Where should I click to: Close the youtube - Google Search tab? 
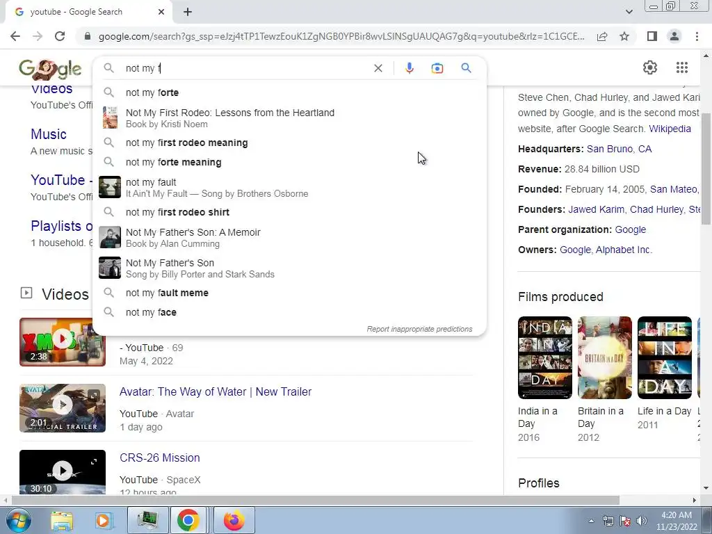(x=161, y=12)
